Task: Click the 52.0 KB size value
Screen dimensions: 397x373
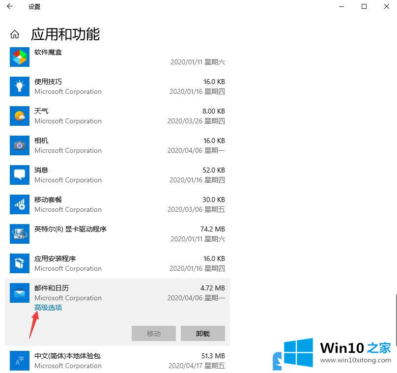Action: (x=214, y=170)
